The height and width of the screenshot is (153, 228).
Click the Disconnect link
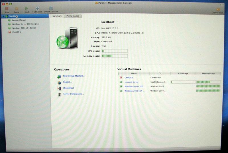click(x=68, y=88)
